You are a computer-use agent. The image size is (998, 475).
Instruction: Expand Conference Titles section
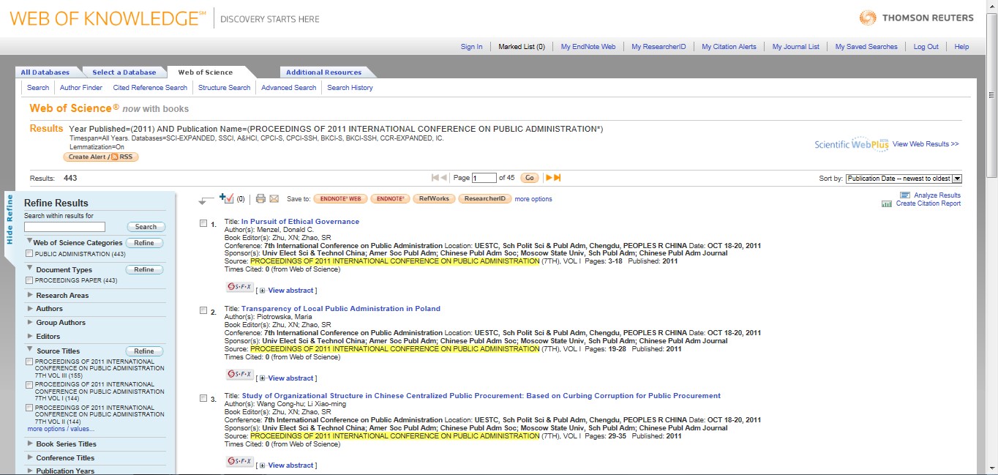click(x=30, y=457)
